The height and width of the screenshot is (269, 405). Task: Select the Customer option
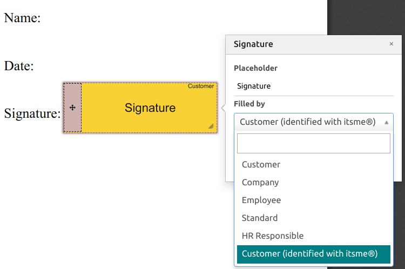[261, 164]
